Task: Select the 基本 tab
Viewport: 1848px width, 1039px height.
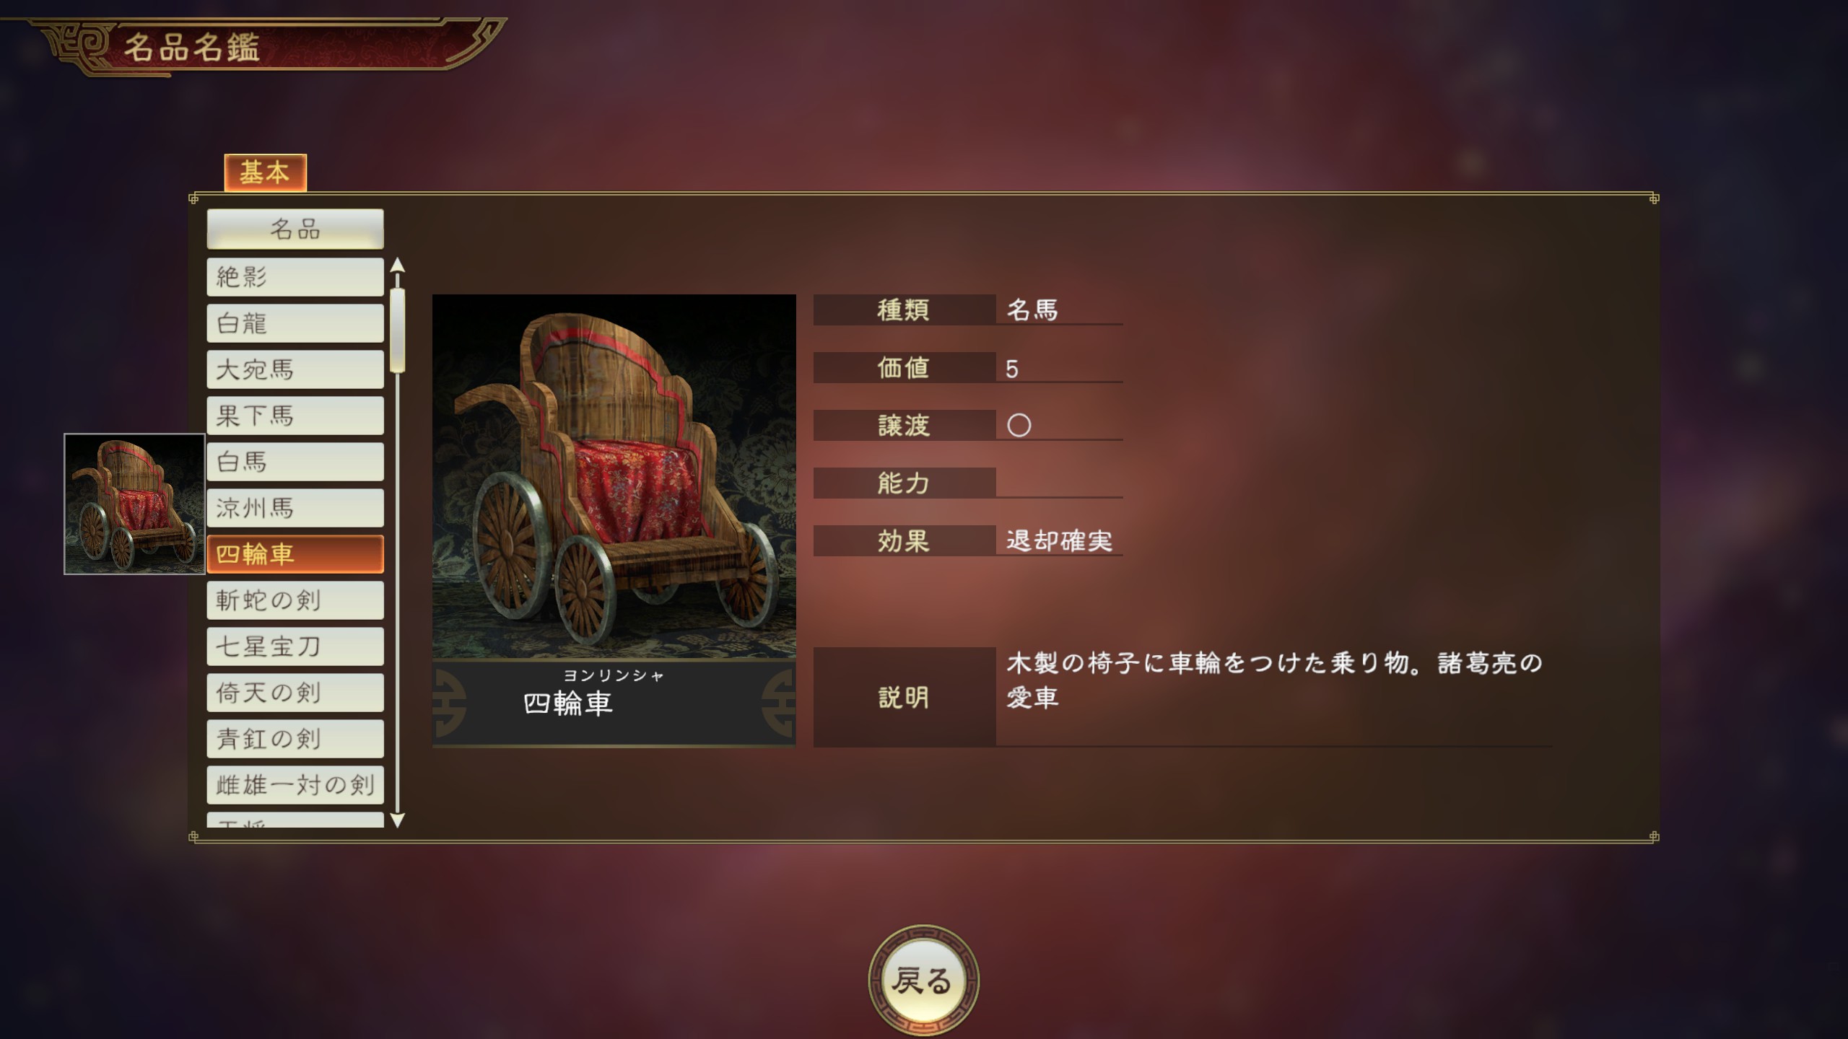Action: point(266,172)
